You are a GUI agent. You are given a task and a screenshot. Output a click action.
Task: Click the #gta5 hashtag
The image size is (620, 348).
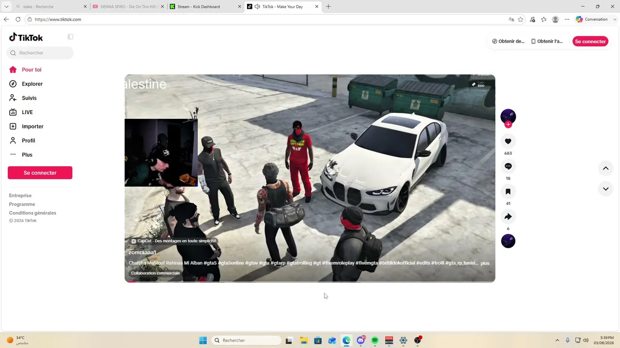click(210, 263)
